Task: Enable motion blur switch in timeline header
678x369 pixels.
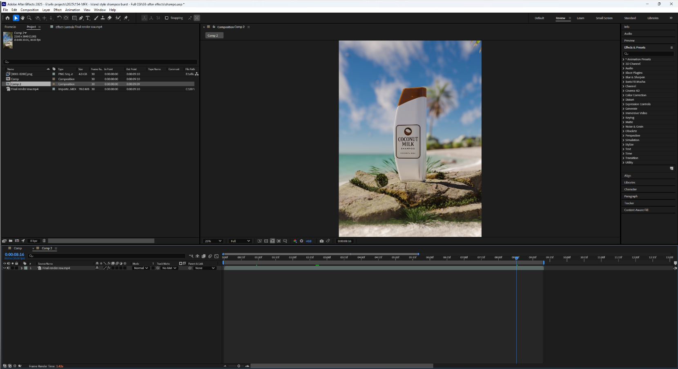Action: point(210,256)
